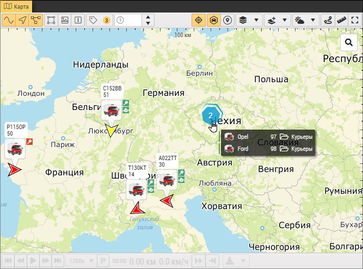The image size is (363, 269).
Task: Click the green key icon beside C152BB truck
Action: [126, 103]
